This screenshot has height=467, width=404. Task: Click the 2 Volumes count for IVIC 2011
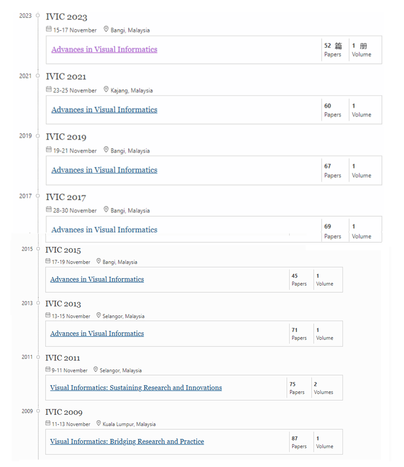tap(324, 388)
